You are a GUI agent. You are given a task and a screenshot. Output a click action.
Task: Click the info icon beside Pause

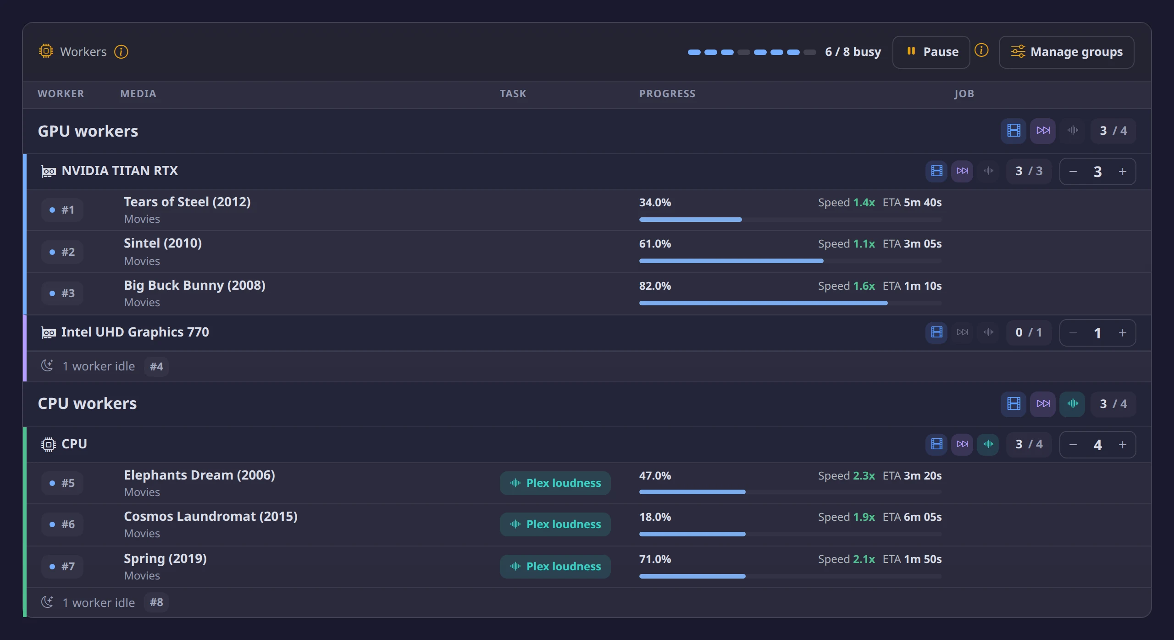pos(981,50)
